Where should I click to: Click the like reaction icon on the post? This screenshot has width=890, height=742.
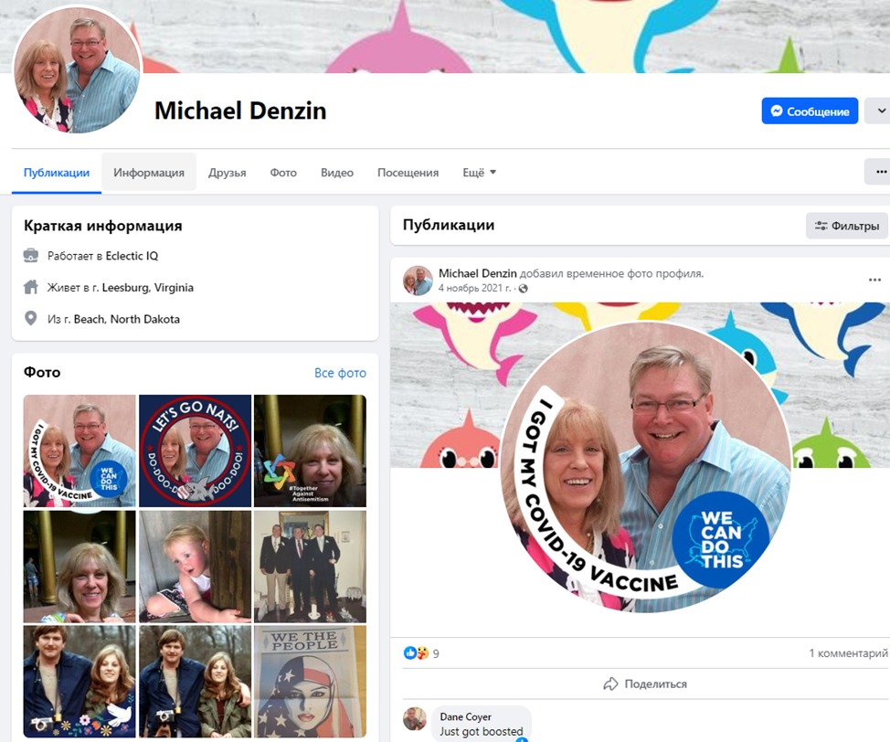pos(409,652)
